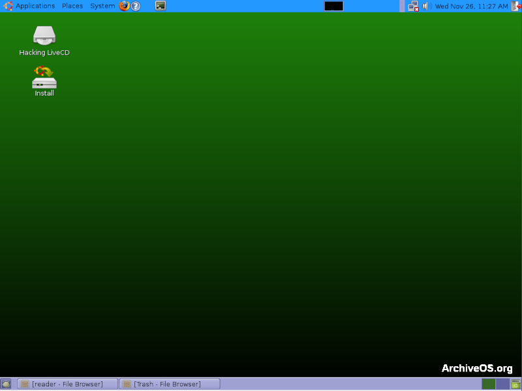
Task: Open the tray icon left of the network icon
Action: [x=402, y=6]
